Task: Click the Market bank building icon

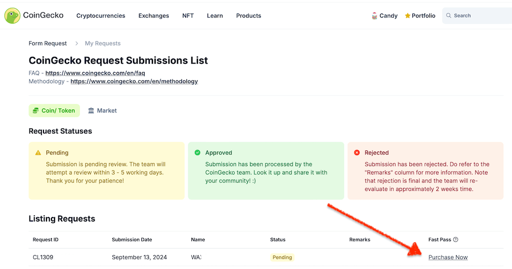Action: coord(91,110)
